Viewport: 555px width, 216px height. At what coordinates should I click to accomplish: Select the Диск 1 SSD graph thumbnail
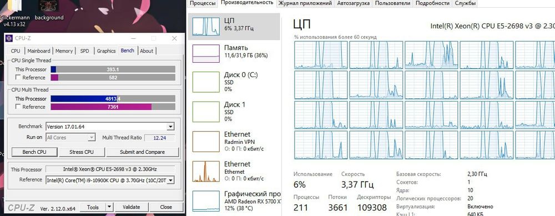(x=206, y=112)
